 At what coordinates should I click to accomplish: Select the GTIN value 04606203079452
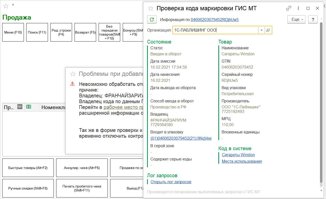[x=237, y=67]
